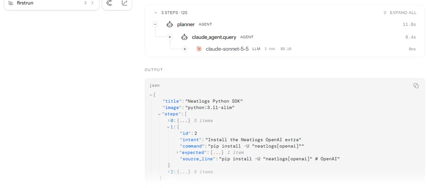The width and height of the screenshot is (427, 188).
Task: Click the "command" pip install value
Action: [256, 146]
